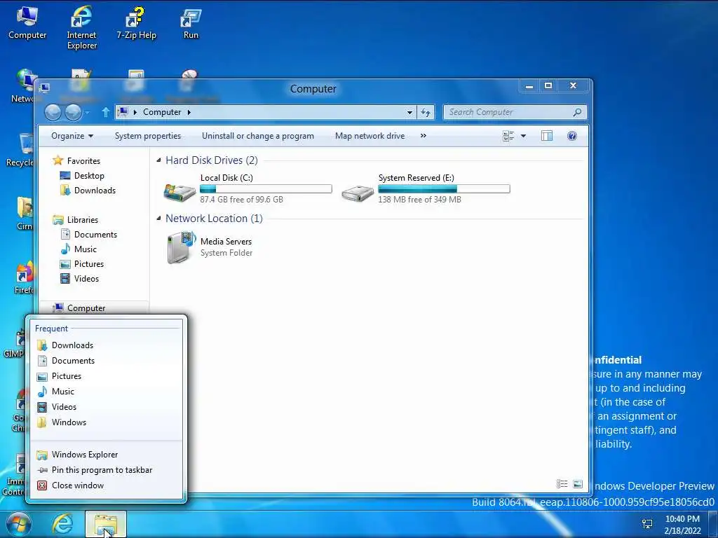Open the Windows folder from jump list
The width and height of the screenshot is (718, 538).
point(106,422)
